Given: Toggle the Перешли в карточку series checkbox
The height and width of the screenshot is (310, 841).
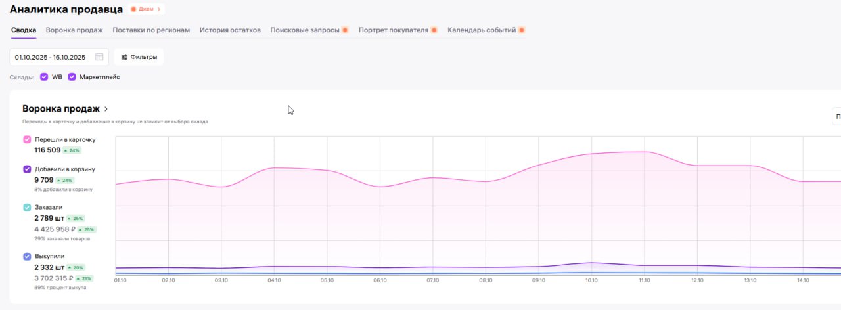Looking at the screenshot, I should pos(27,139).
